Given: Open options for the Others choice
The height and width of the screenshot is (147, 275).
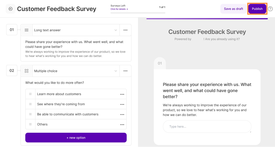Looking at the screenshot, I should [x=122, y=124].
